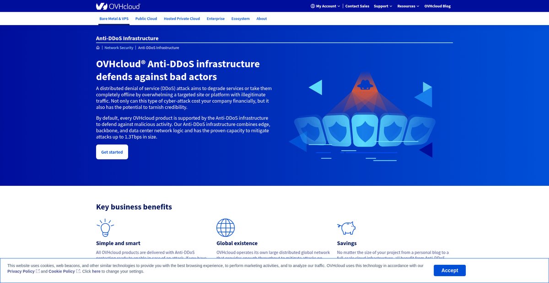549x283 pixels.
Task: Click 'here' to change cookie settings
Action: pyautogui.click(x=96, y=271)
